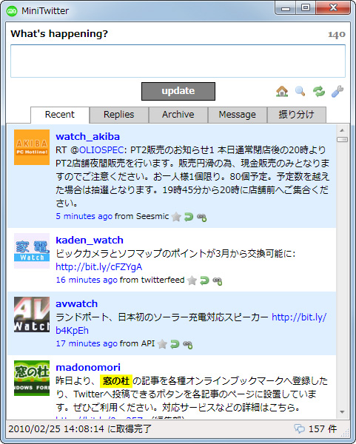
Task: Switch to the Message tab
Action: 238,115
